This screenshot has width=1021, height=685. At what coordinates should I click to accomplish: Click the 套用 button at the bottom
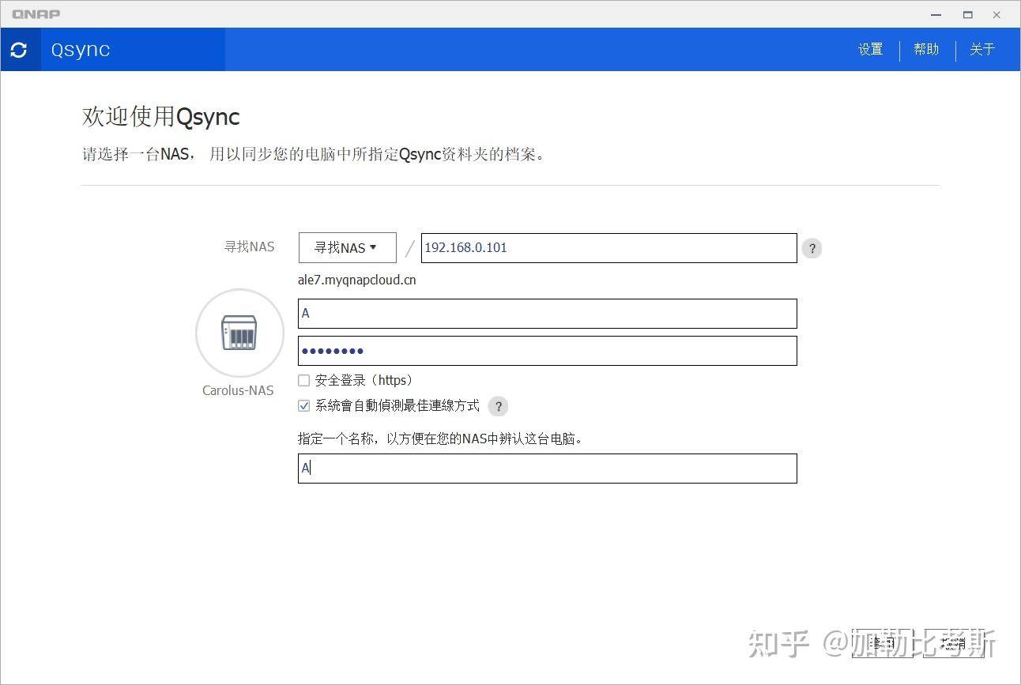point(882,643)
